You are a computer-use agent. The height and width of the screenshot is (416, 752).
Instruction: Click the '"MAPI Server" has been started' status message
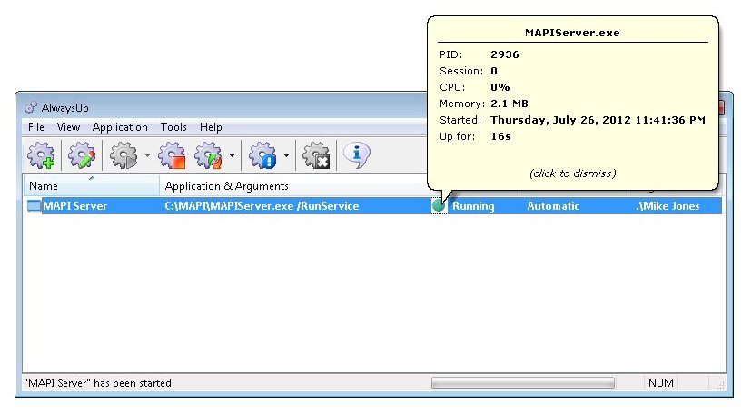click(97, 383)
